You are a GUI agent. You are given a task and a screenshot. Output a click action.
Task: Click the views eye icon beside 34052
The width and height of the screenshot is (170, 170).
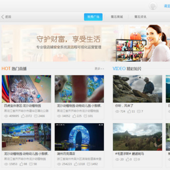[59, 116]
